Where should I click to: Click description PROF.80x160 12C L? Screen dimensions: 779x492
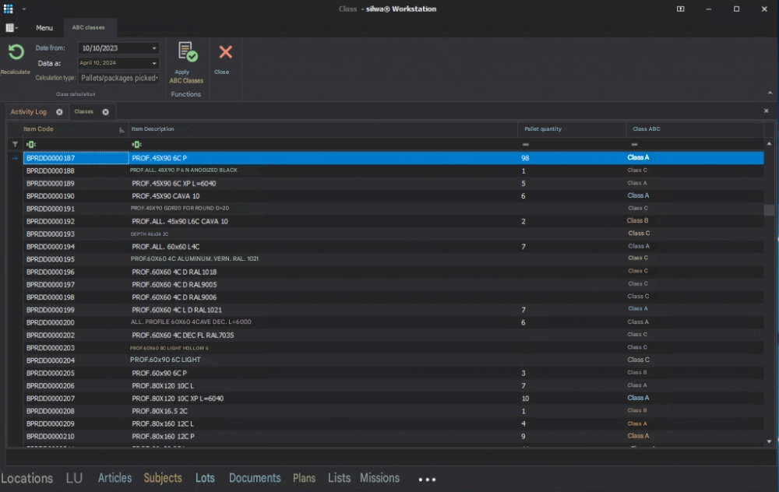tap(163, 424)
